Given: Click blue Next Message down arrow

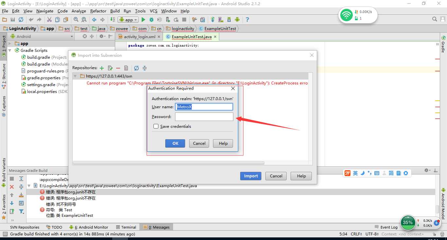Looking at the screenshot, I should click(12, 203).
